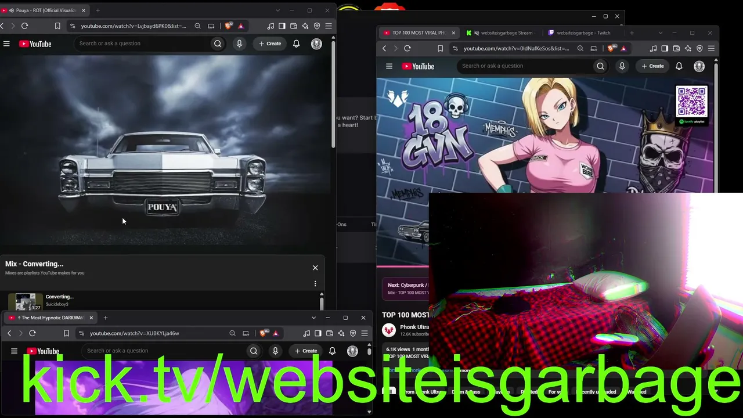Viewport: 743px width, 418px height.
Task: Reload the Phonk YouTube page
Action: 407,48
